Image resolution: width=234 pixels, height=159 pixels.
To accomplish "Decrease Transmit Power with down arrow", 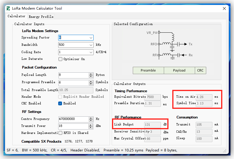I will (91, 128).
